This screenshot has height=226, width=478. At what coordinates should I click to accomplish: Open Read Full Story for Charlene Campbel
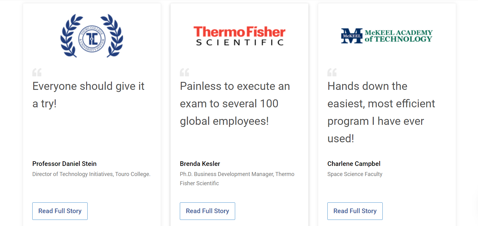tap(355, 211)
